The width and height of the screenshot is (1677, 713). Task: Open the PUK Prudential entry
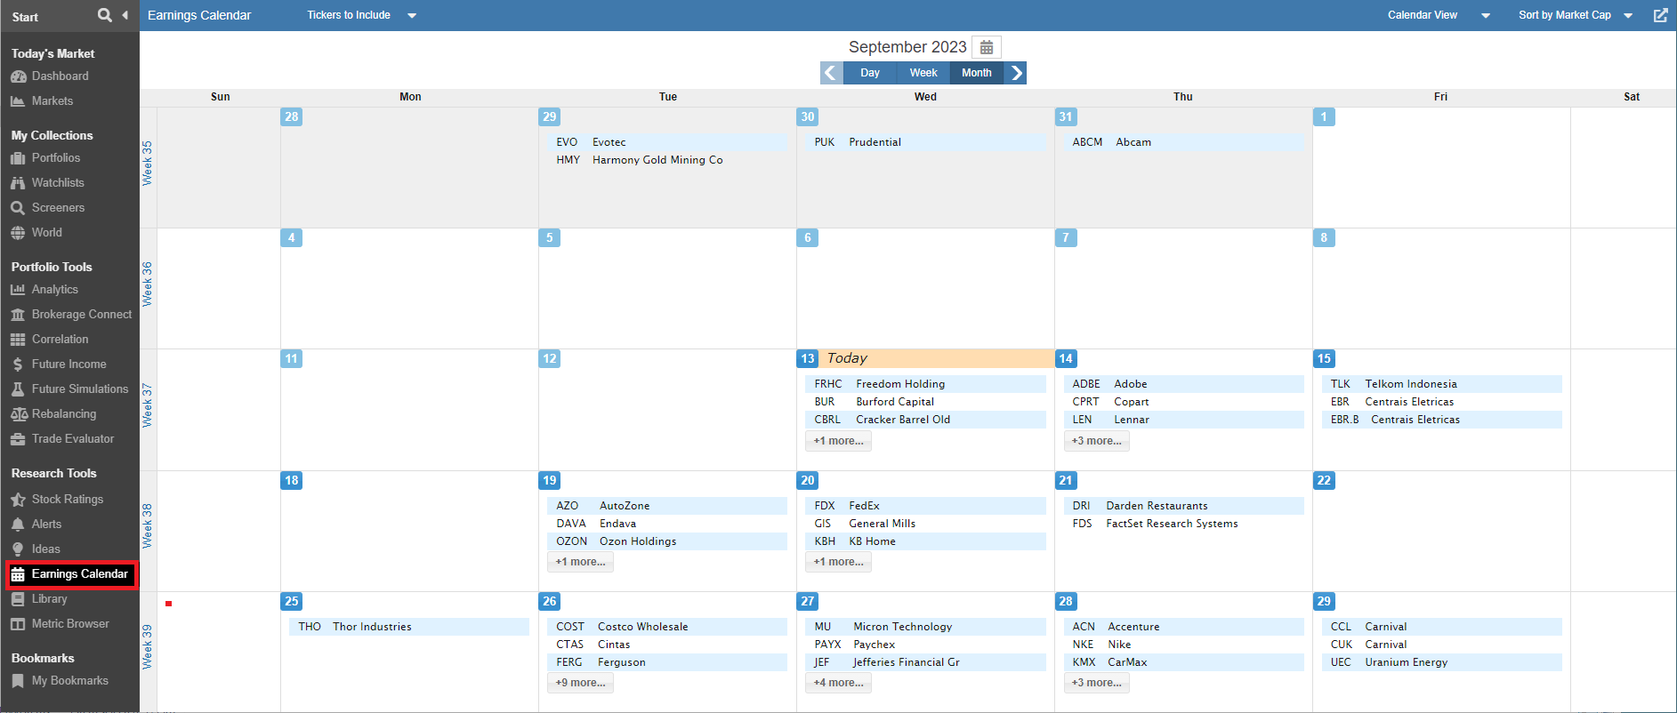pos(925,142)
